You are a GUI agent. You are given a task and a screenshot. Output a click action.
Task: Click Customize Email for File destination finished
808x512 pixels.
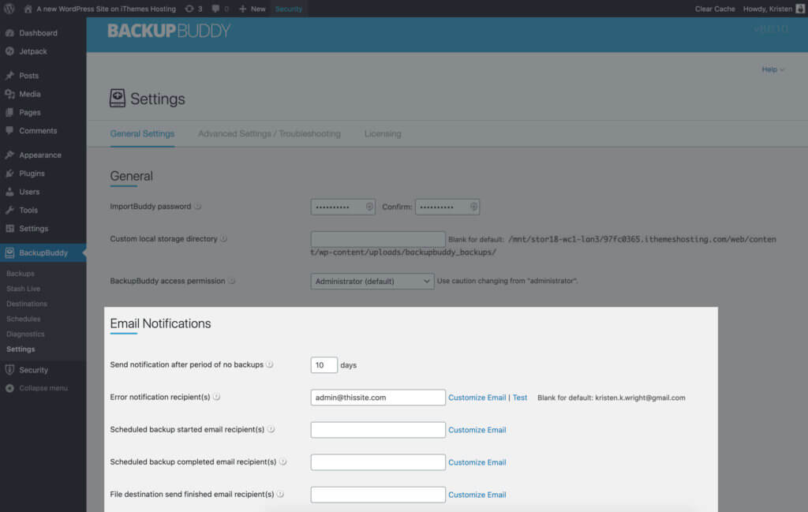click(x=477, y=495)
